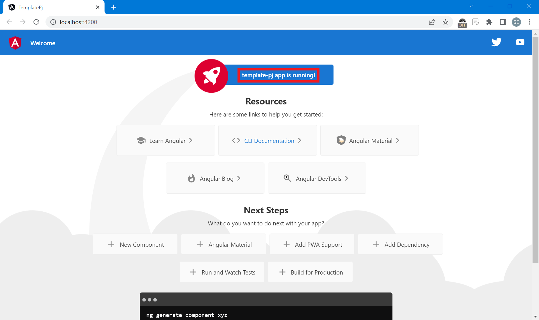Click the extensions puzzle icon
Image resolution: width=539 pixels, height=320 pixels.
pos(489,22)
